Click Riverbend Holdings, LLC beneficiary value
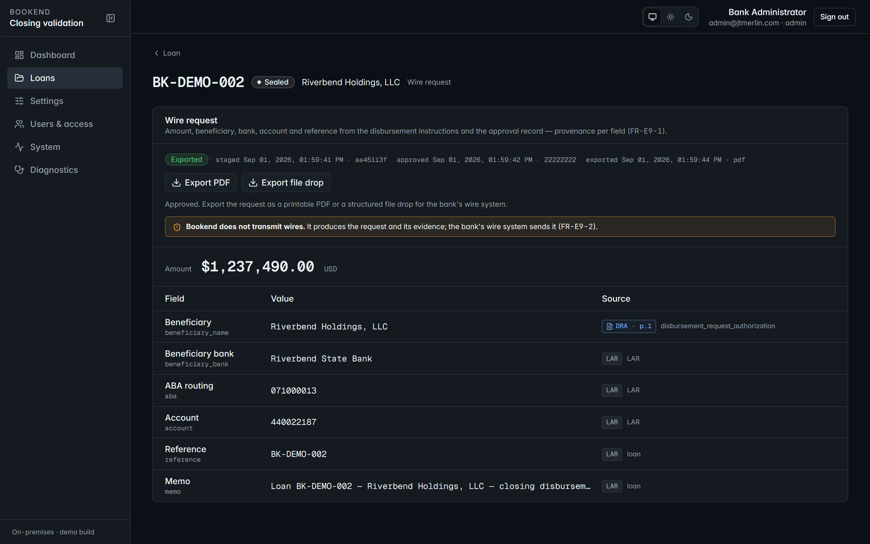 (329, 327)
